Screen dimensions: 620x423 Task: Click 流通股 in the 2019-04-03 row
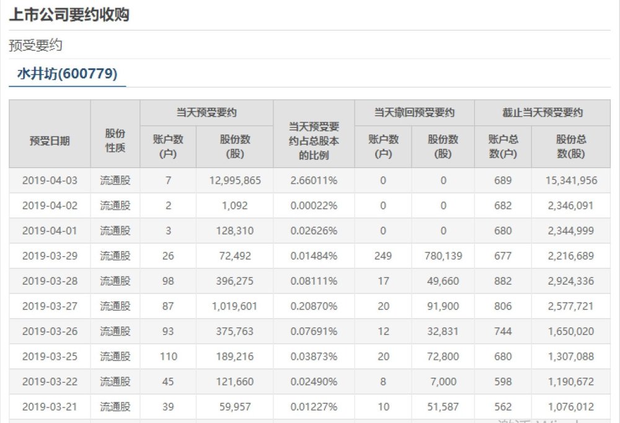click(115, 180)
